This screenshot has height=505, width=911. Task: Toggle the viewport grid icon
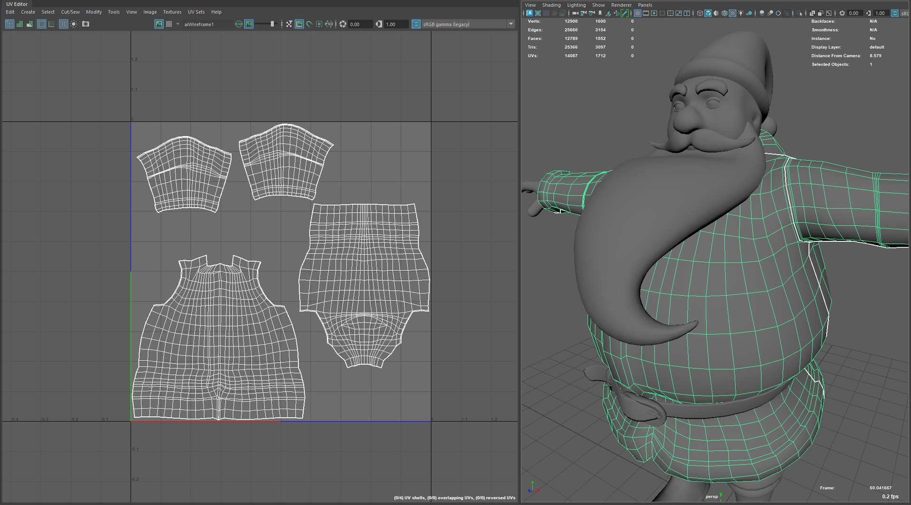coord(637,13)
